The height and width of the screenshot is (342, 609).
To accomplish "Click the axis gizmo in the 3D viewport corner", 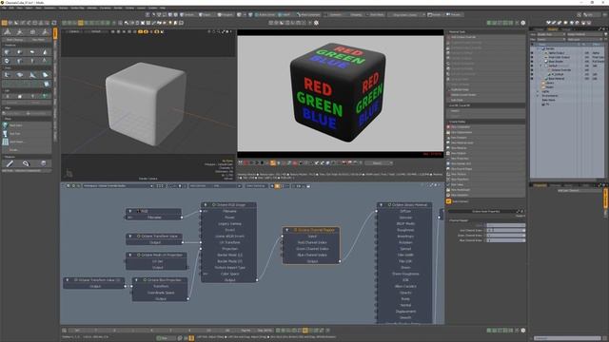I will coord(69,173).
